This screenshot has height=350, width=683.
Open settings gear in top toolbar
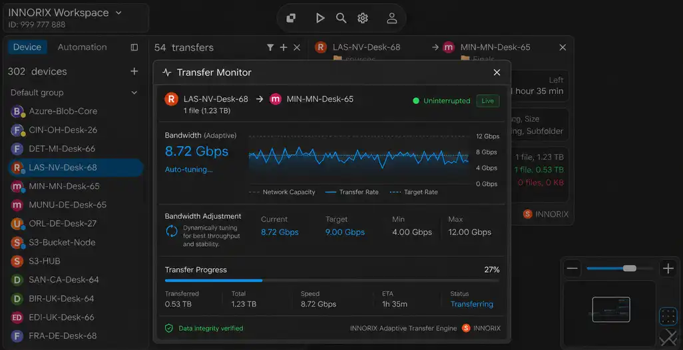coord(362,18)
